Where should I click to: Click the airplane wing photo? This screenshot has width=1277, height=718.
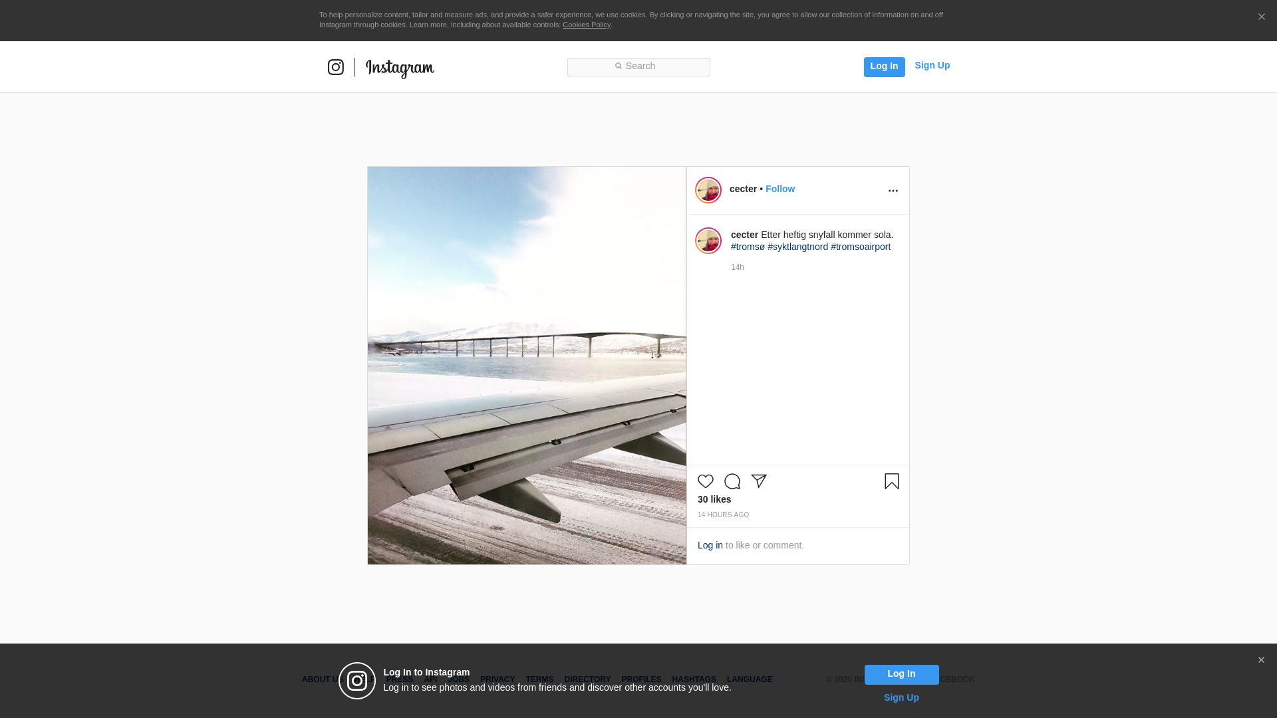(527, 366)
